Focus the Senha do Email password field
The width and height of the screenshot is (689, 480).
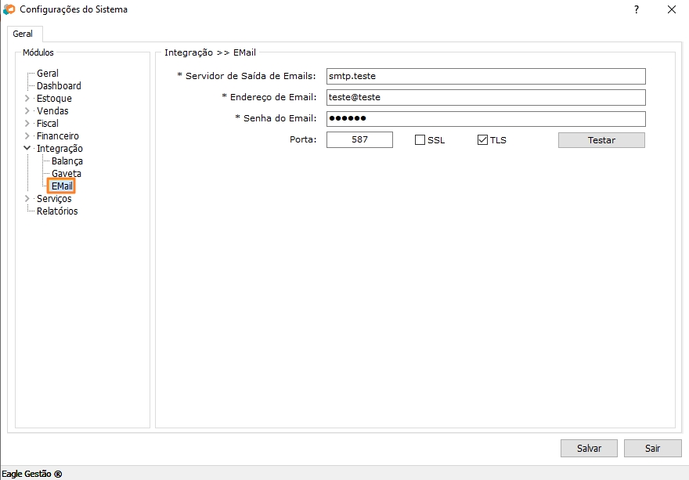tap(485, 118)
